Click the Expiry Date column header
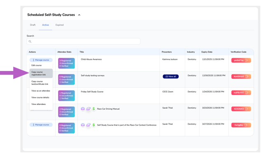This screenshot has width=262, height=153. (x=207, y=52)
